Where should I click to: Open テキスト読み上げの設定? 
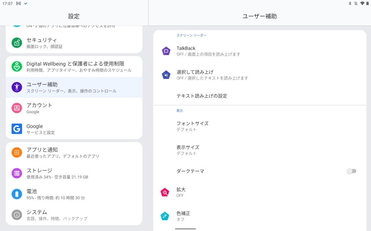(202, 96)
